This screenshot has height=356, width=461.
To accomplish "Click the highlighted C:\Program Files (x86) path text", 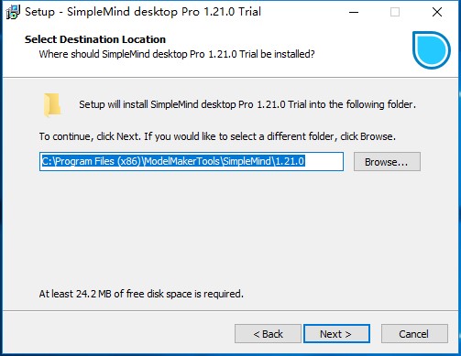I will 173,161.
